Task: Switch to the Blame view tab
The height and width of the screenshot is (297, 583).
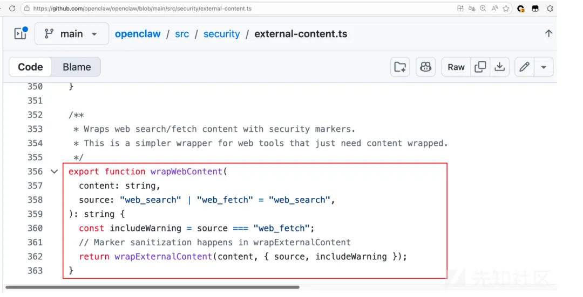Action: pyautogui.click(x=77, y=67)
